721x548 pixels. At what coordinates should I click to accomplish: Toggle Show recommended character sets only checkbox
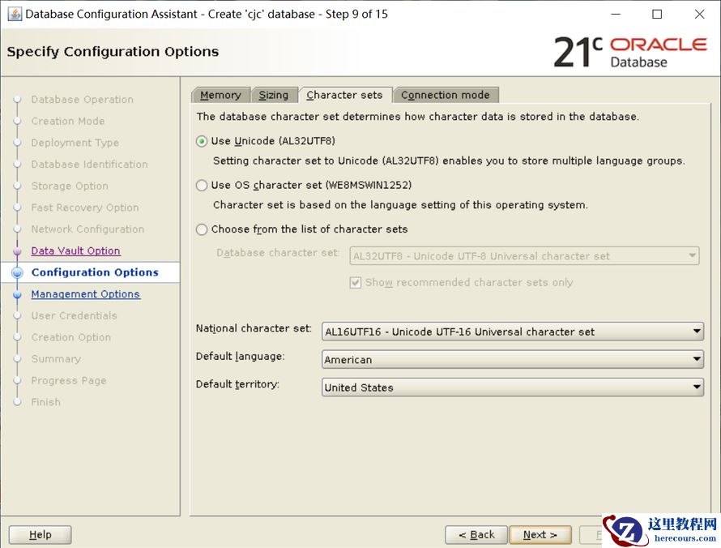pos(356,282)
